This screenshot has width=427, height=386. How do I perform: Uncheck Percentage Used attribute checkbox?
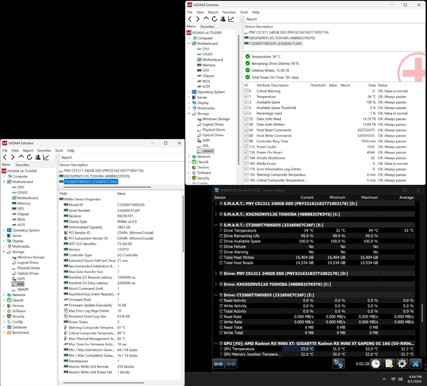pos(246,113)
